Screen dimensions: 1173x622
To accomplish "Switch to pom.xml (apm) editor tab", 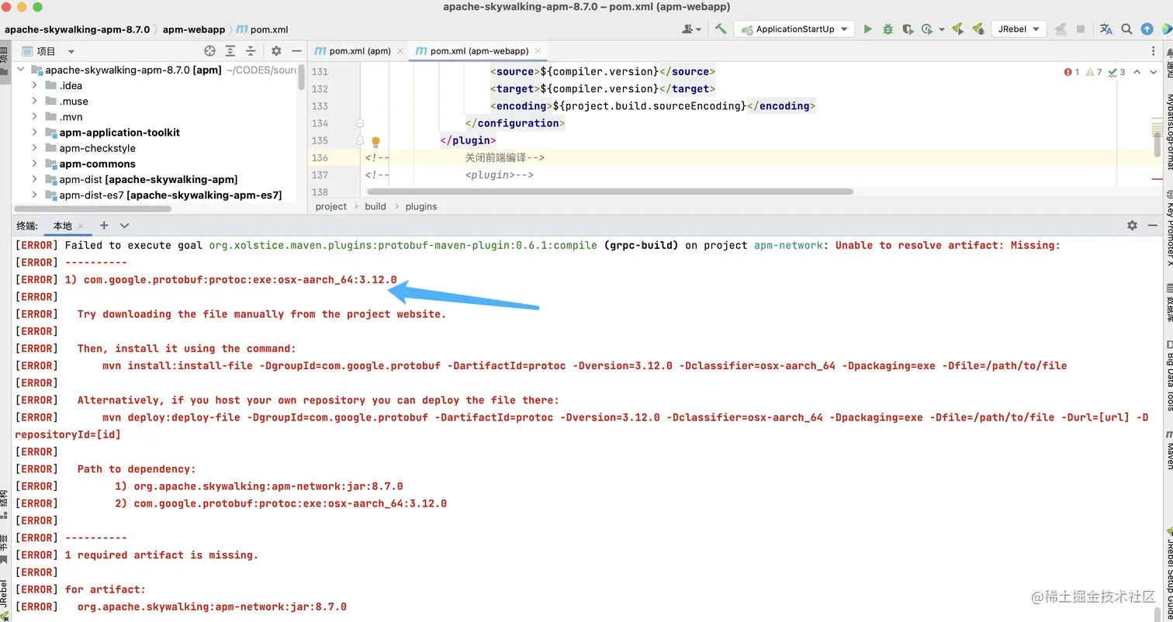I will click(x=359, y=51).
